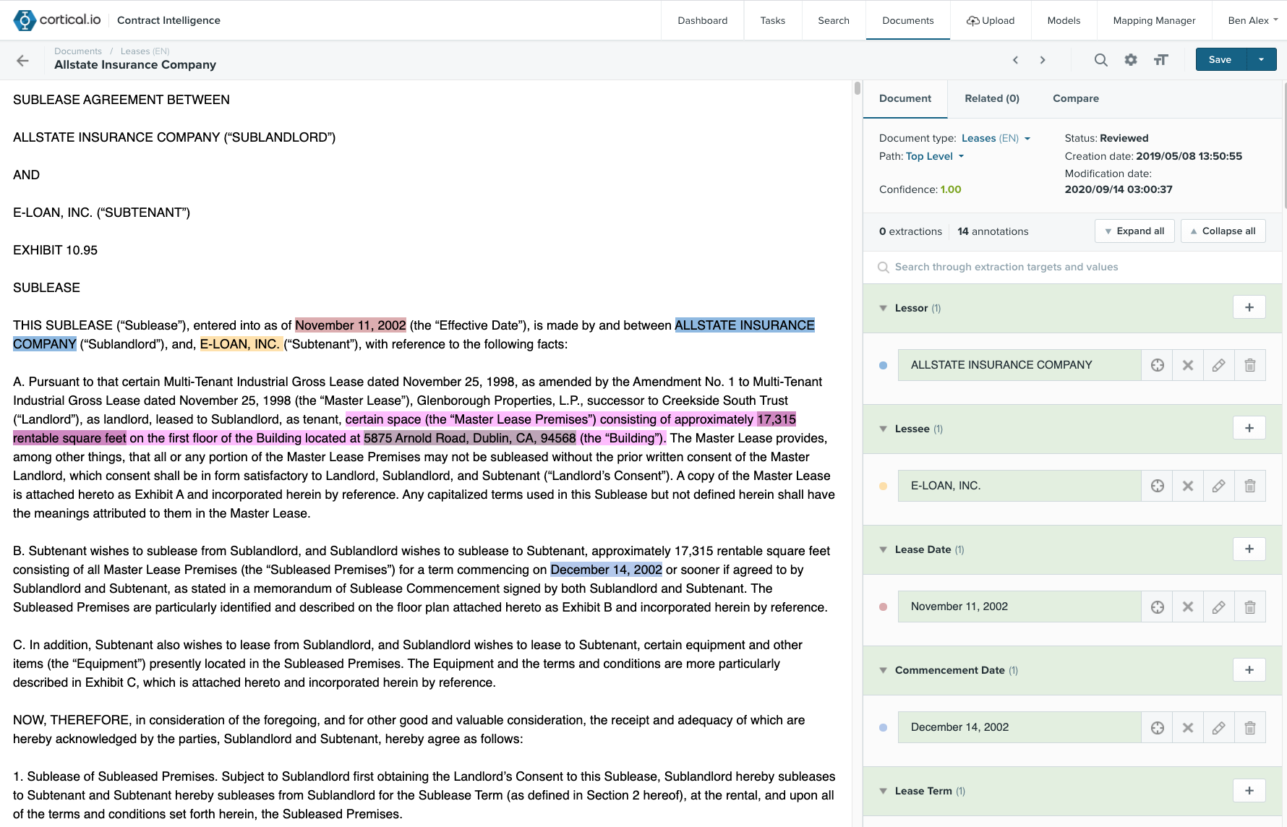Click highlighted November 11, 2002 in document

[351, 325]
